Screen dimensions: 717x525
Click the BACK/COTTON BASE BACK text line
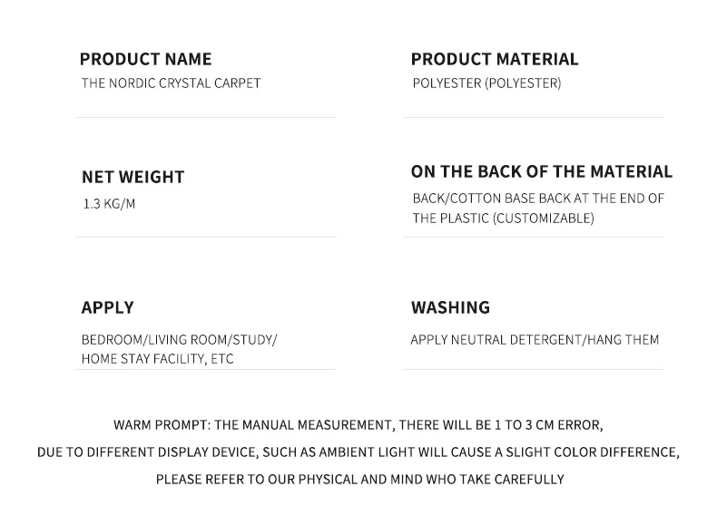tap(538, 198)
